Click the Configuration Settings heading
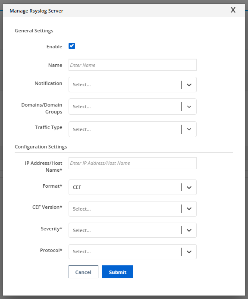 point(41,147)
